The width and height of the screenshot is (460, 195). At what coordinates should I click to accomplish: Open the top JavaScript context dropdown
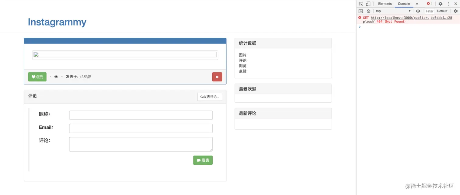(393, 11)
